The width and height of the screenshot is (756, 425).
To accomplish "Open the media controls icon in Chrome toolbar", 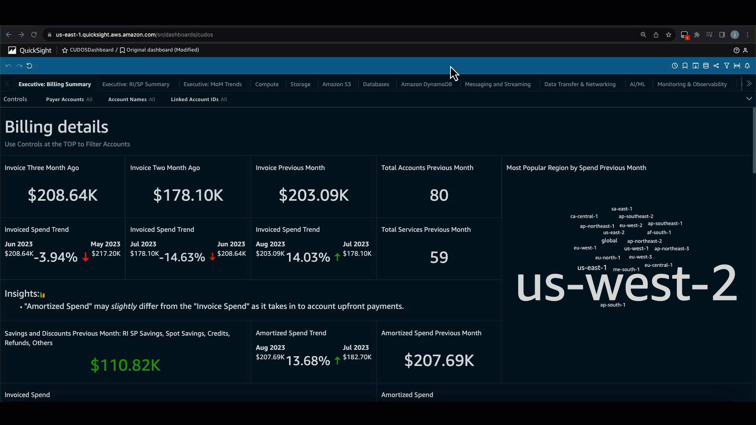I will click(710, 35).
